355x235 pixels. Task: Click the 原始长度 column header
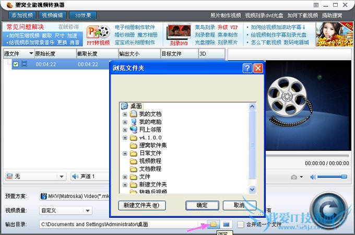tap(55, 54)
